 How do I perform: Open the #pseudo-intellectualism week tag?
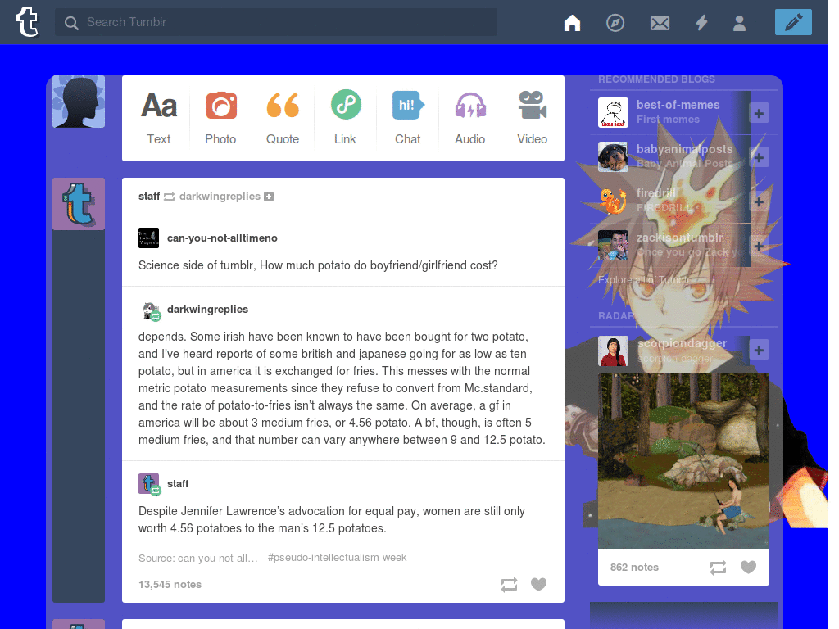click(x=337, y=557)
